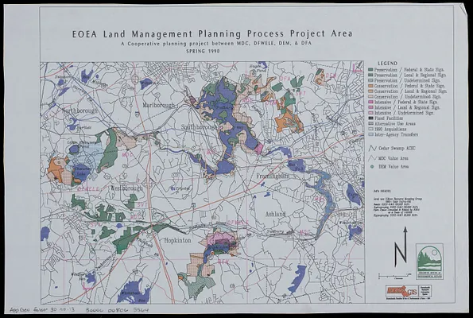Click the pink DFA agency label

pos(285,79)
